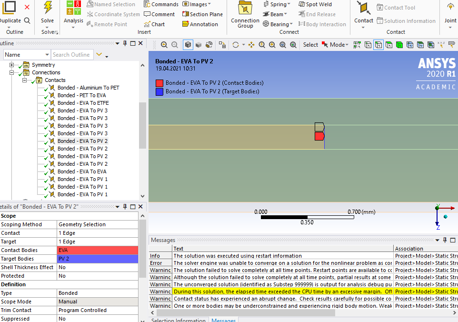Click the previous view arrow icon in graphics toolbar

click(164, 45)
